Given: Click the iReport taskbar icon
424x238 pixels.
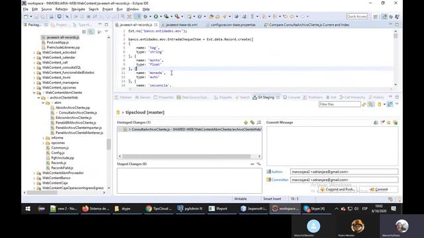Looking at the screenshot, I should pyautogui.click(x=219, y=209).
